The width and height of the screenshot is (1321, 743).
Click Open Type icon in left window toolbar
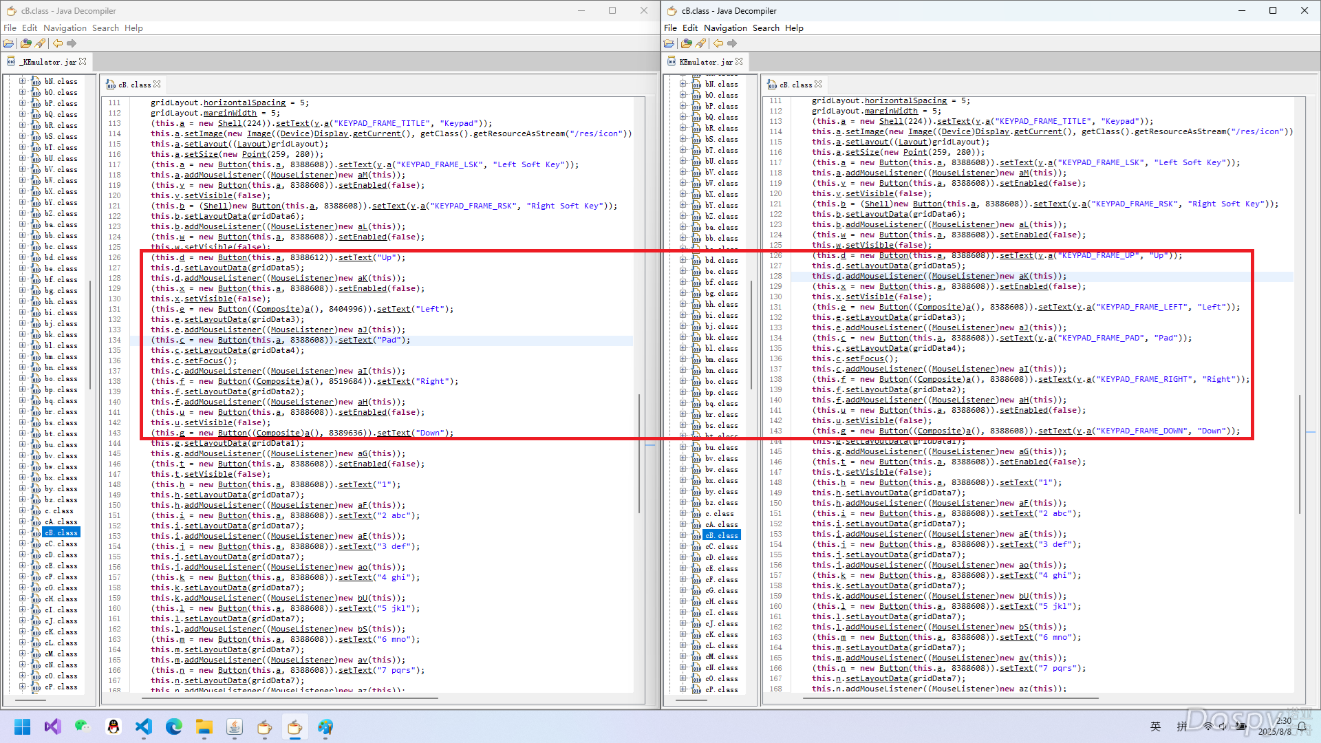(26, 43)
